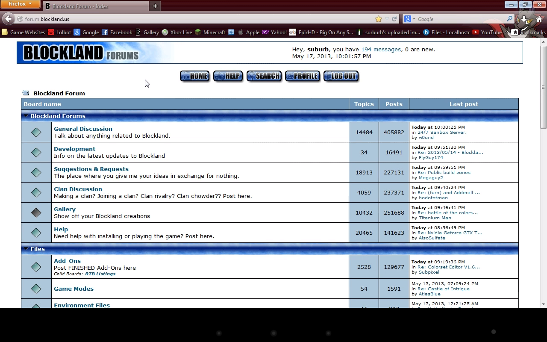
Task: View profile of user w0und
Action: tap(426, 138)
